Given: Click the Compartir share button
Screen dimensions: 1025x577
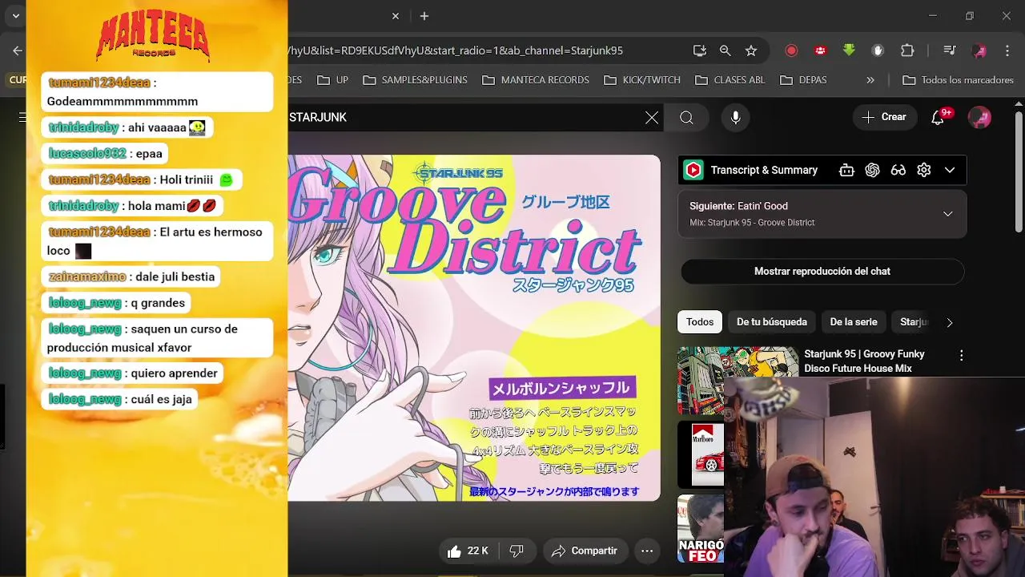Looking at the screenshot, I should tap(584, 551).
